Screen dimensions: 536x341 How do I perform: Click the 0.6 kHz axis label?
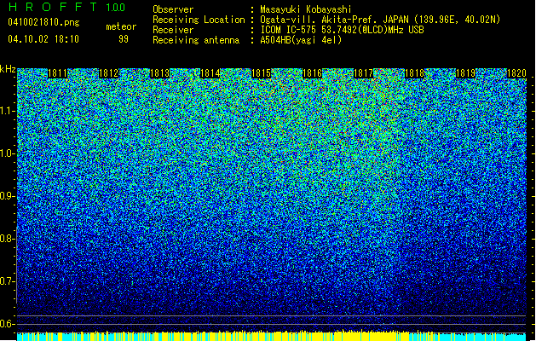8,324
